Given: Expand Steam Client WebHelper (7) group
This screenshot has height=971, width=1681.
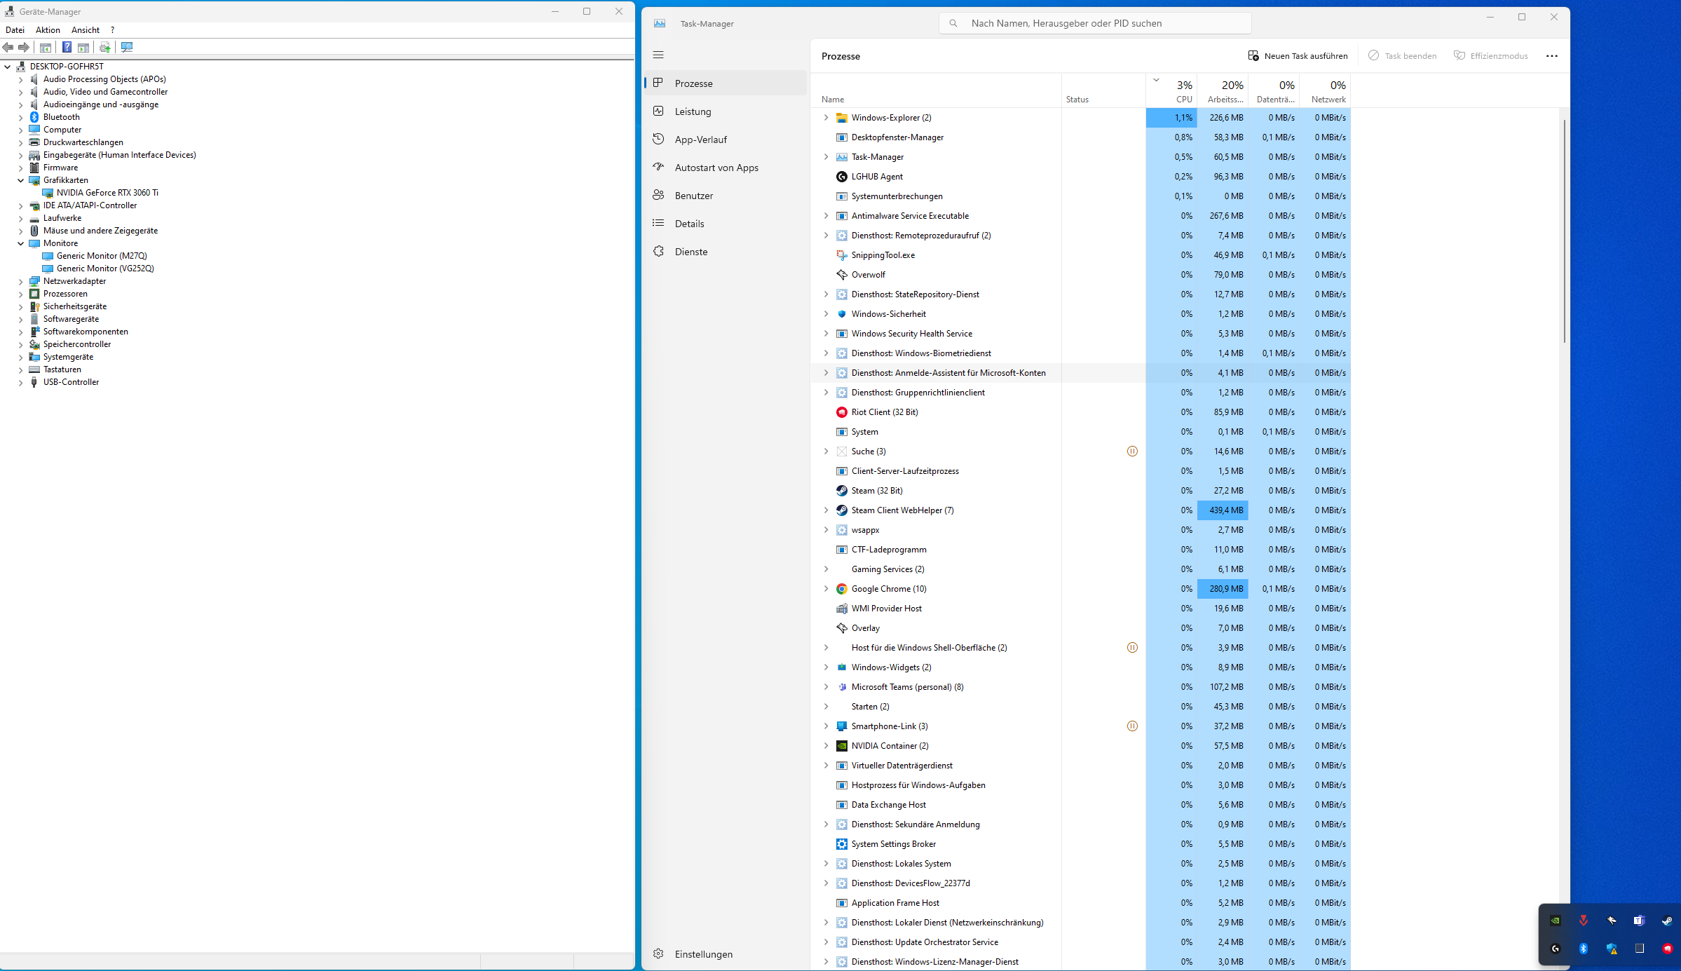Looking at the screenshot, I should [x=826, y=510].
